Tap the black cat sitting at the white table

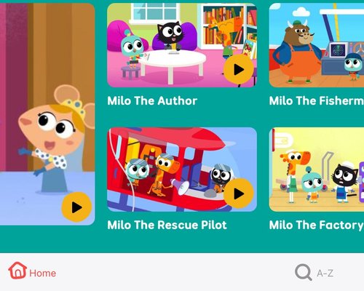pos(170,36)
